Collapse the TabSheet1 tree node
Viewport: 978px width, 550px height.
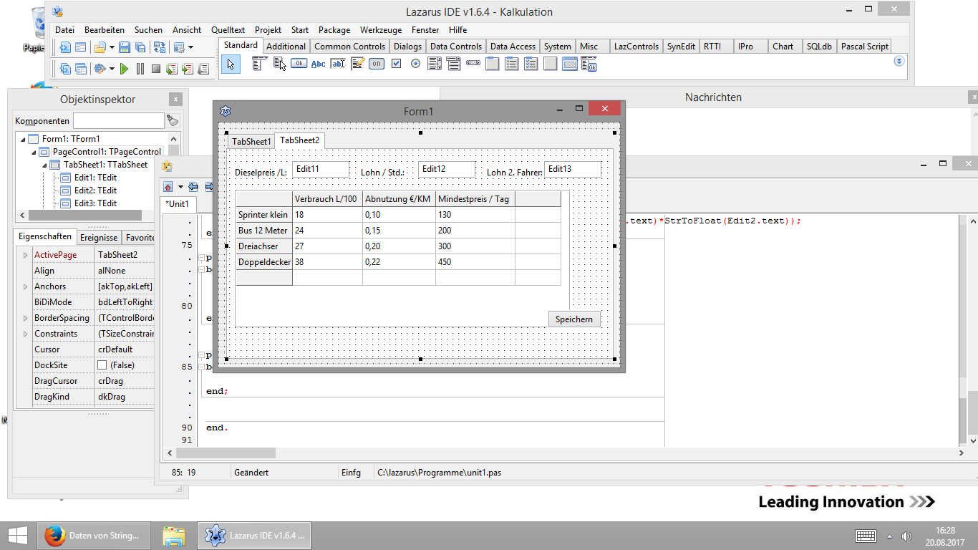(x=44, y=165)
